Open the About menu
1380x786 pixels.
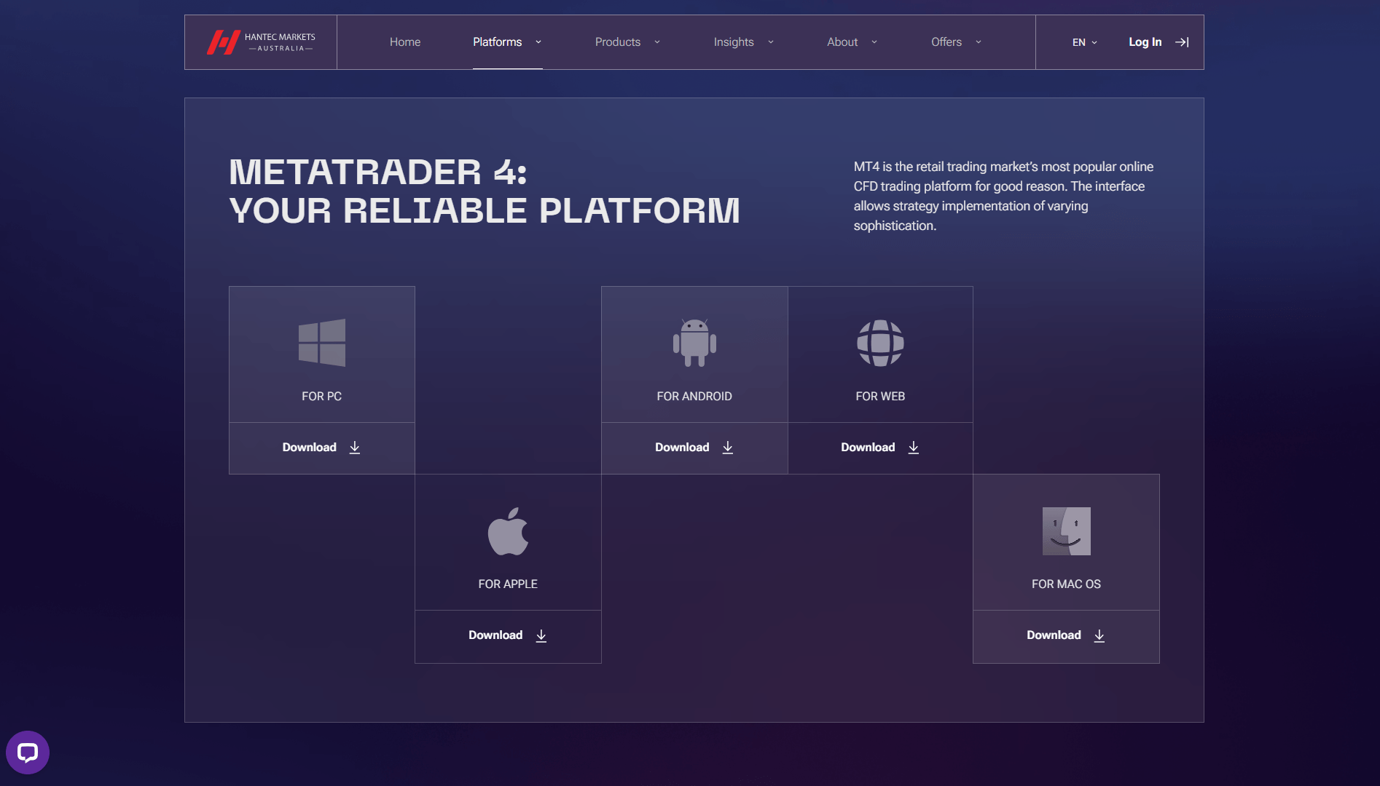pos(842,42)
